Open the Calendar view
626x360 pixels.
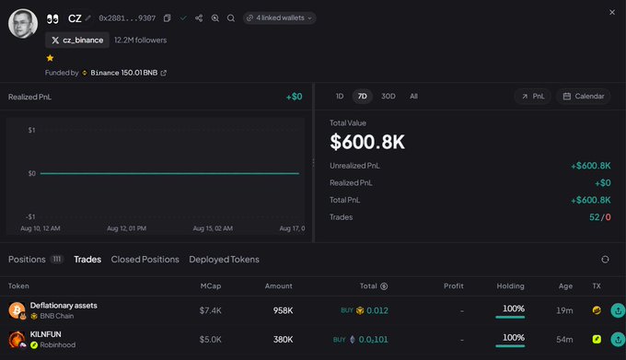[x=584, y=96]
